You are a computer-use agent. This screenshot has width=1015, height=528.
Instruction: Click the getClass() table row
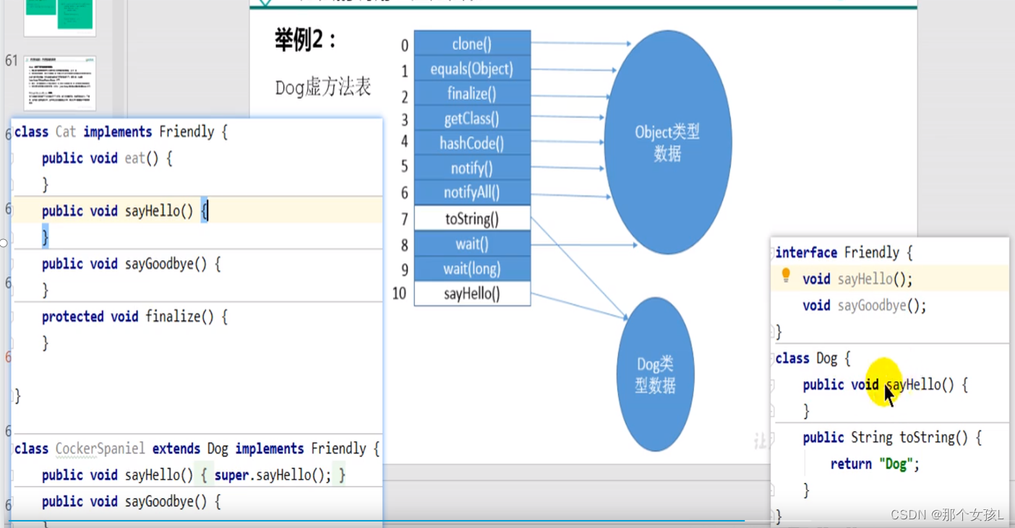click(472, 118)
